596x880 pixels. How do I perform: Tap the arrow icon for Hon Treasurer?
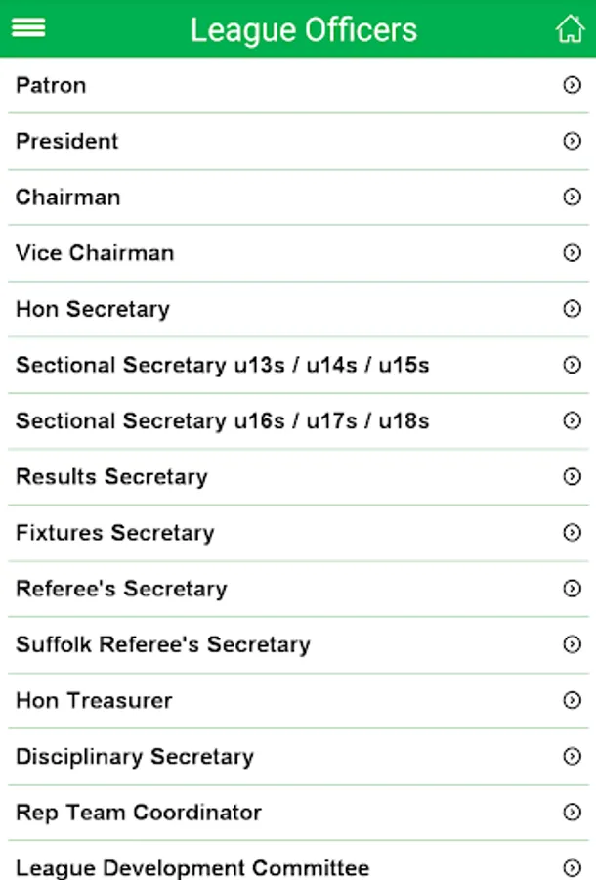pyautogui.click(x=573, y=700)
